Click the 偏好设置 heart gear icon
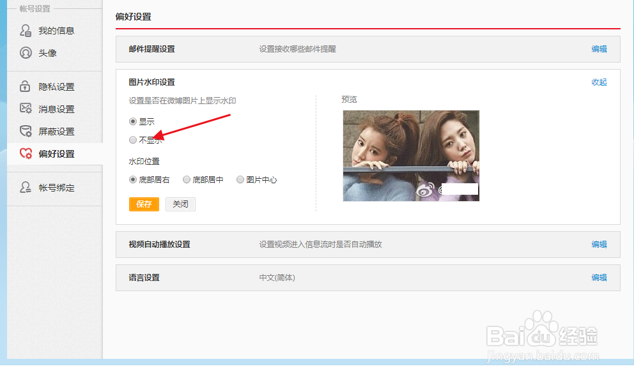The image size is (634, 378). 26,153
